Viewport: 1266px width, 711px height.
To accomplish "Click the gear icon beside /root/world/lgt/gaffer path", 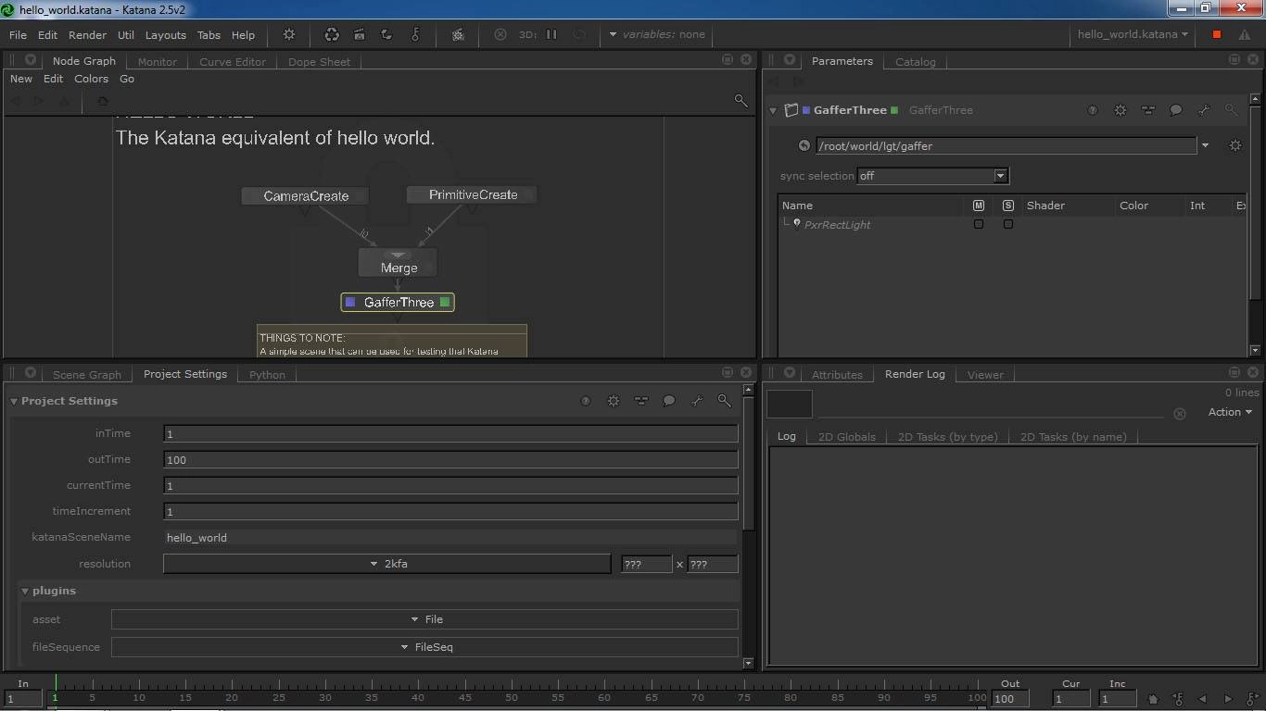I will tap(1235, 145).
